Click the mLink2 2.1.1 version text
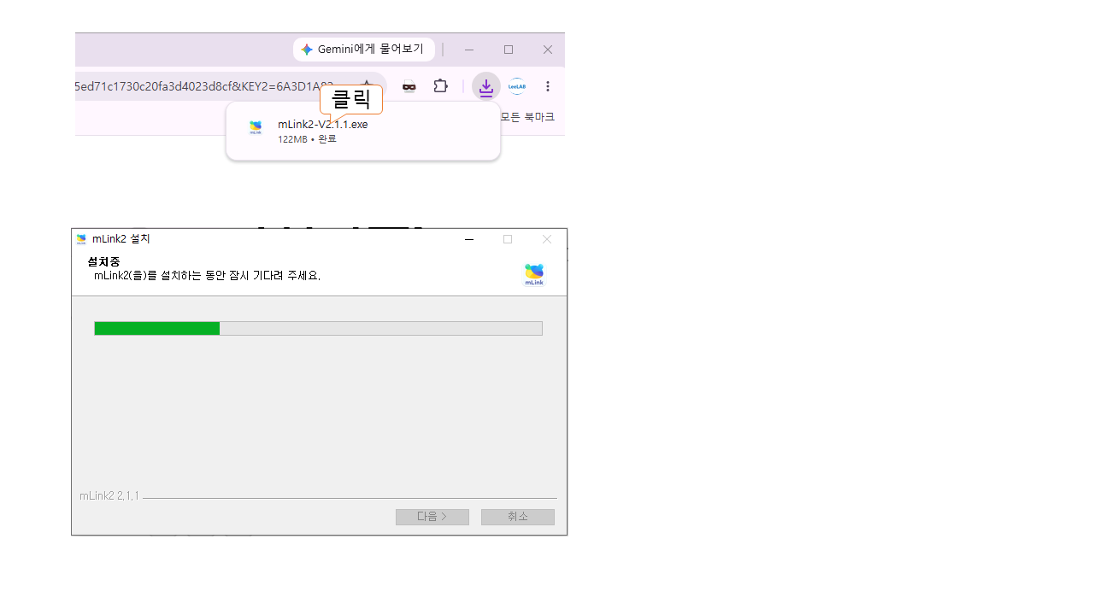The width and height of the screenshot is (1094, 615). [x=109, y=495]
